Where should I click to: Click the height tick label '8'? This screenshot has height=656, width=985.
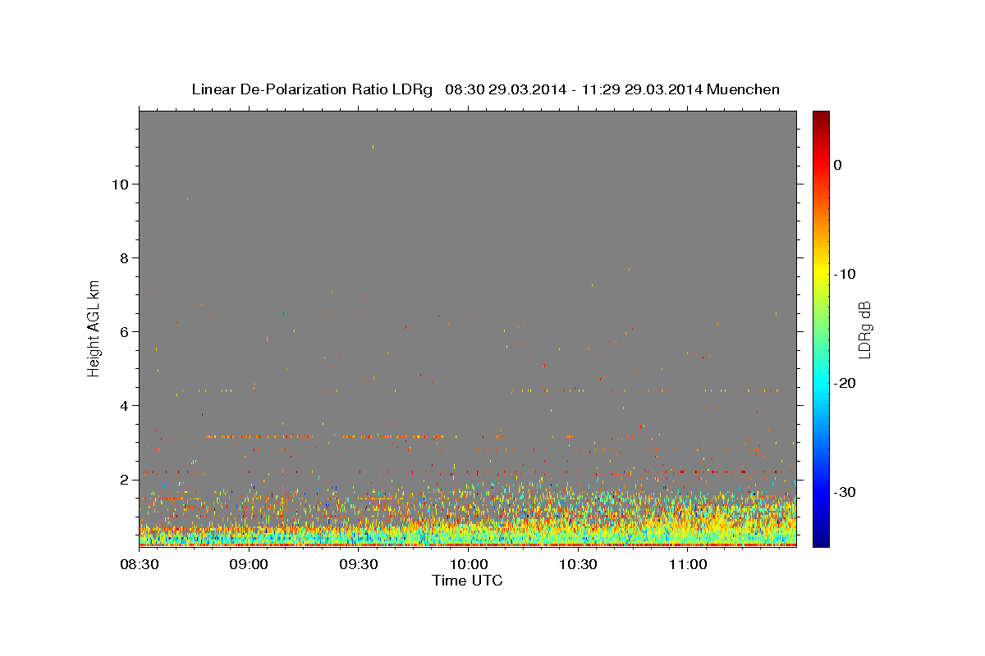pyautogui.click(x=122, y=257)
